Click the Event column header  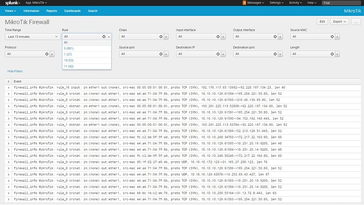click(x=17, y=81)
